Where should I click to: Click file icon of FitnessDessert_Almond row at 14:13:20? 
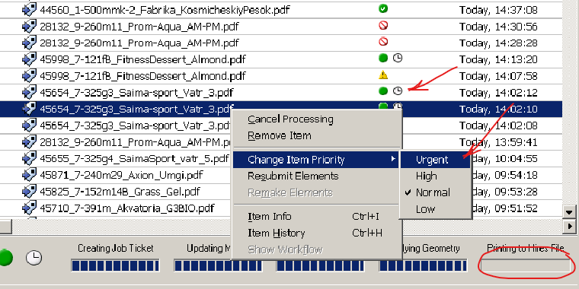click(x=29, y=59)
